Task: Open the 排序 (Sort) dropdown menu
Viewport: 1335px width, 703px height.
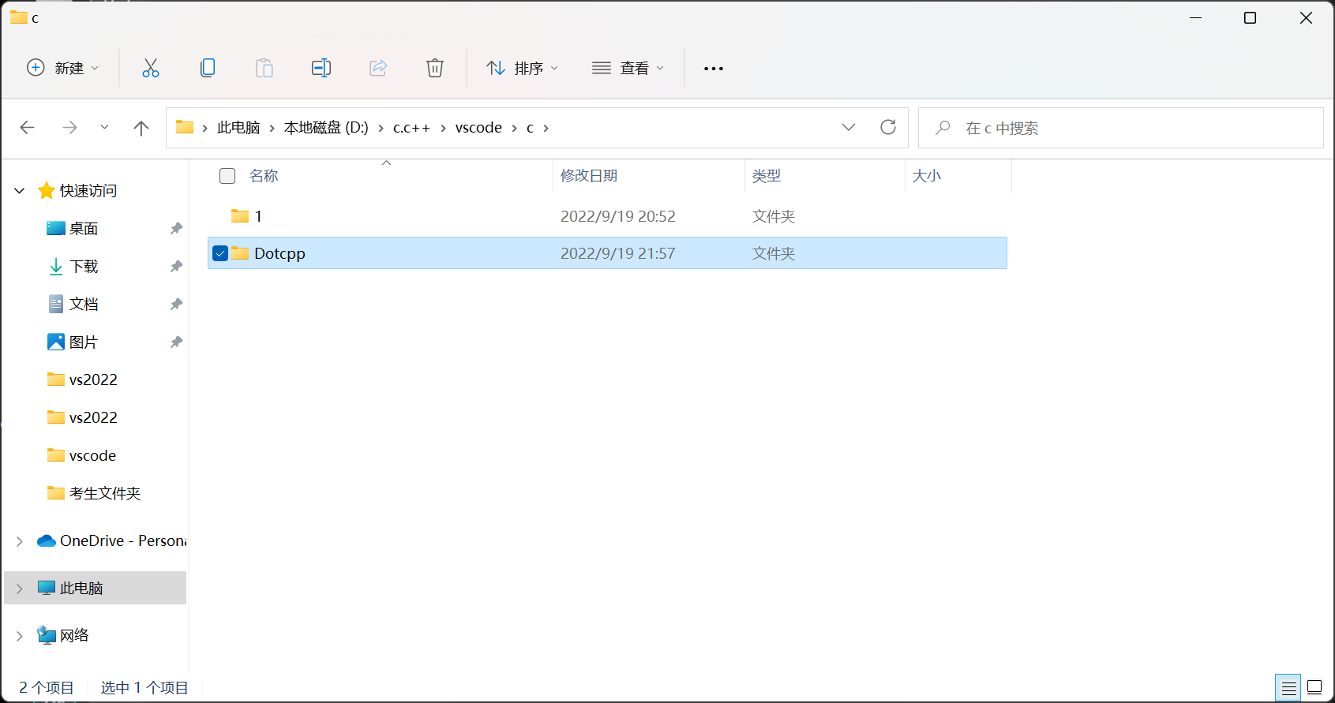Action: coord(522,69)
